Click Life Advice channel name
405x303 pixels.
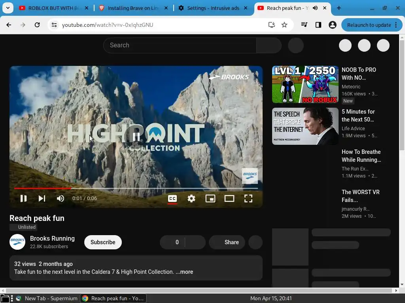353,129
